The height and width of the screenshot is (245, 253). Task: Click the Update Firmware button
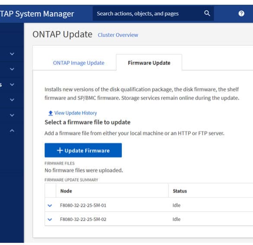tap(83, 150)
